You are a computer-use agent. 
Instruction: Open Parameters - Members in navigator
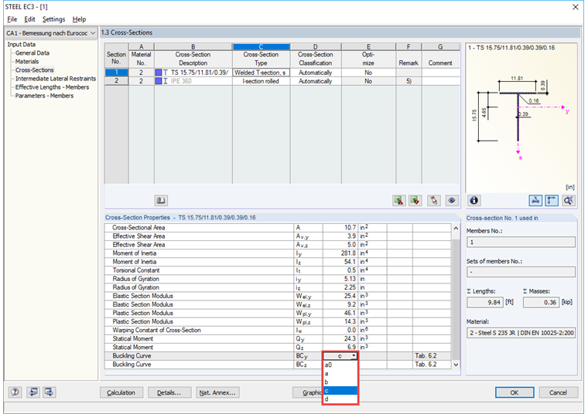(x=44, y=96)
